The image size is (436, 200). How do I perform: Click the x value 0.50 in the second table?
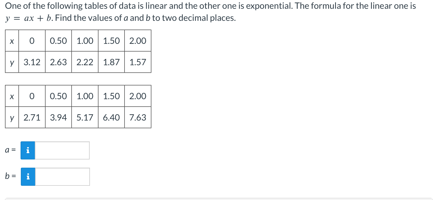[58, 96]
